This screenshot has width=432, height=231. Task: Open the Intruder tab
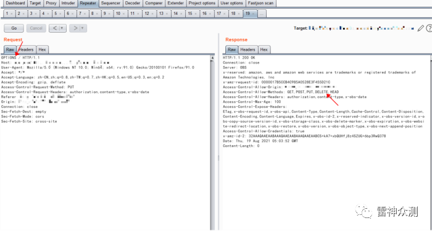(68, 3)
